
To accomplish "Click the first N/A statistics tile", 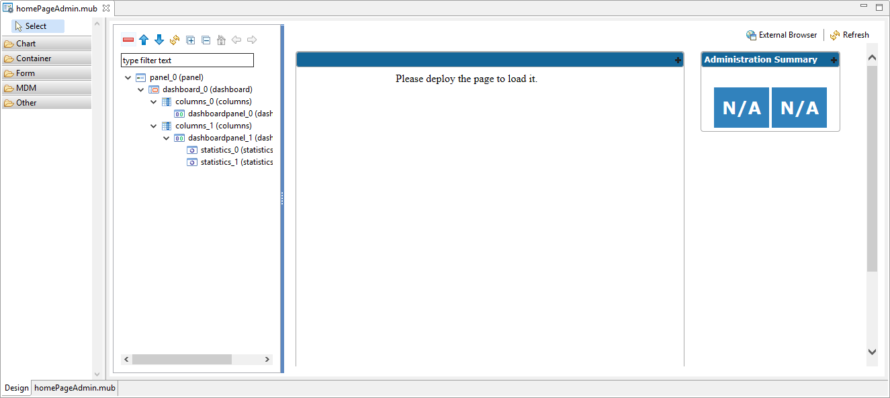I will pyautogui.click(x=742, y=108).
